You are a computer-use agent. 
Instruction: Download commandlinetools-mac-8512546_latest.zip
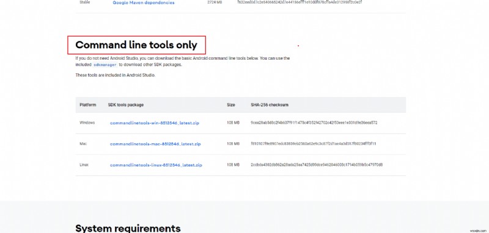coord(155,144)
